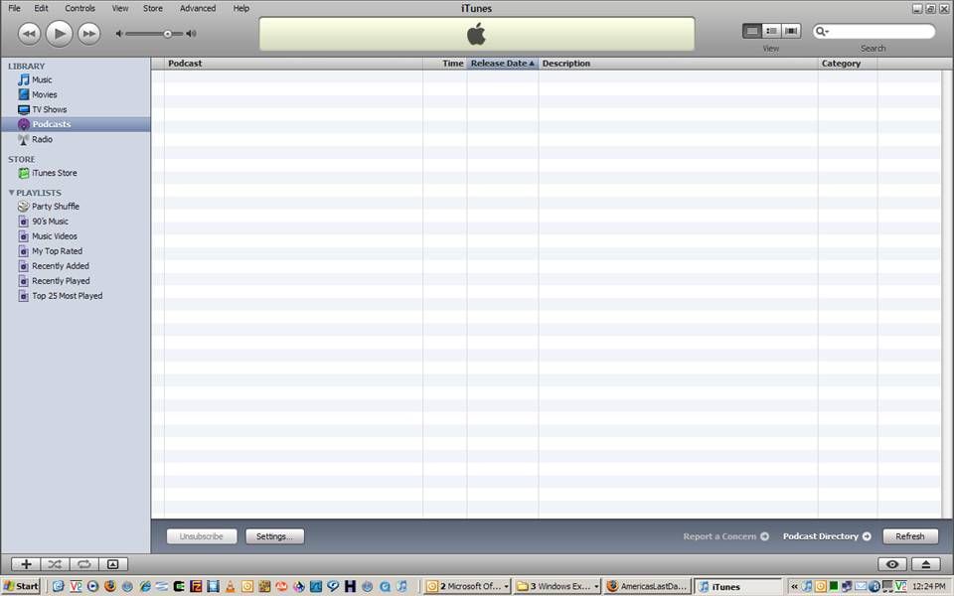Sort by the Description column header
954x596 pixels.
(679, 64)
